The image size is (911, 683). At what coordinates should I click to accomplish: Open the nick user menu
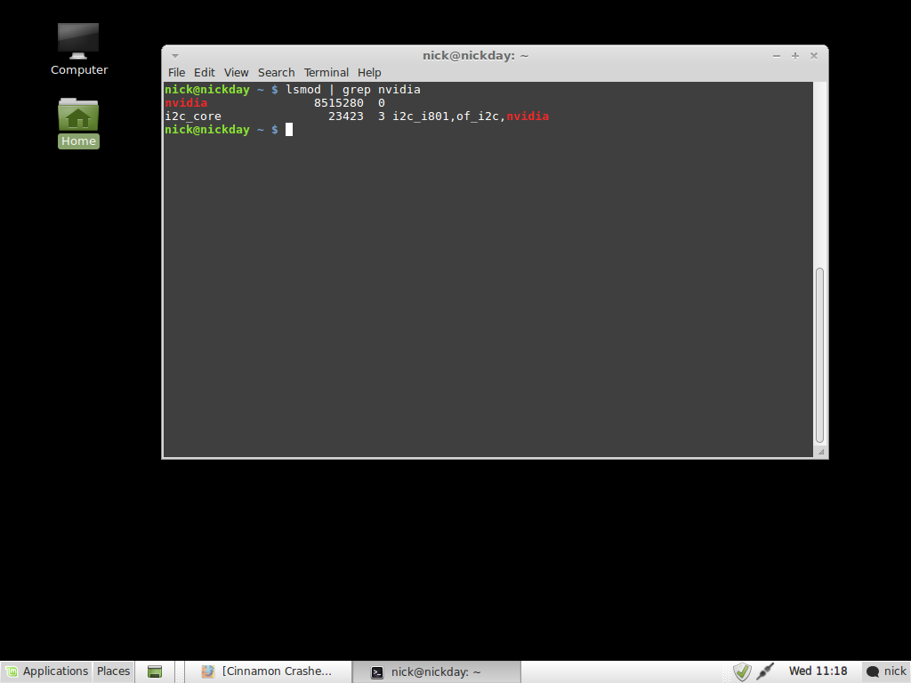point(886,671)
